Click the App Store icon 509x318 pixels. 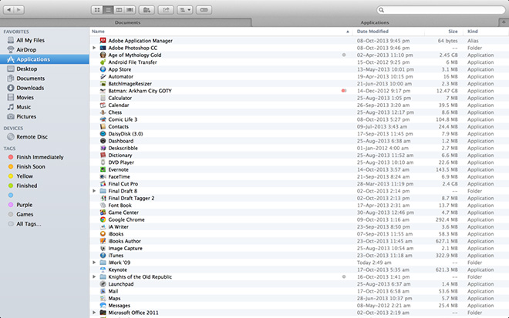(x=103, y=69)
